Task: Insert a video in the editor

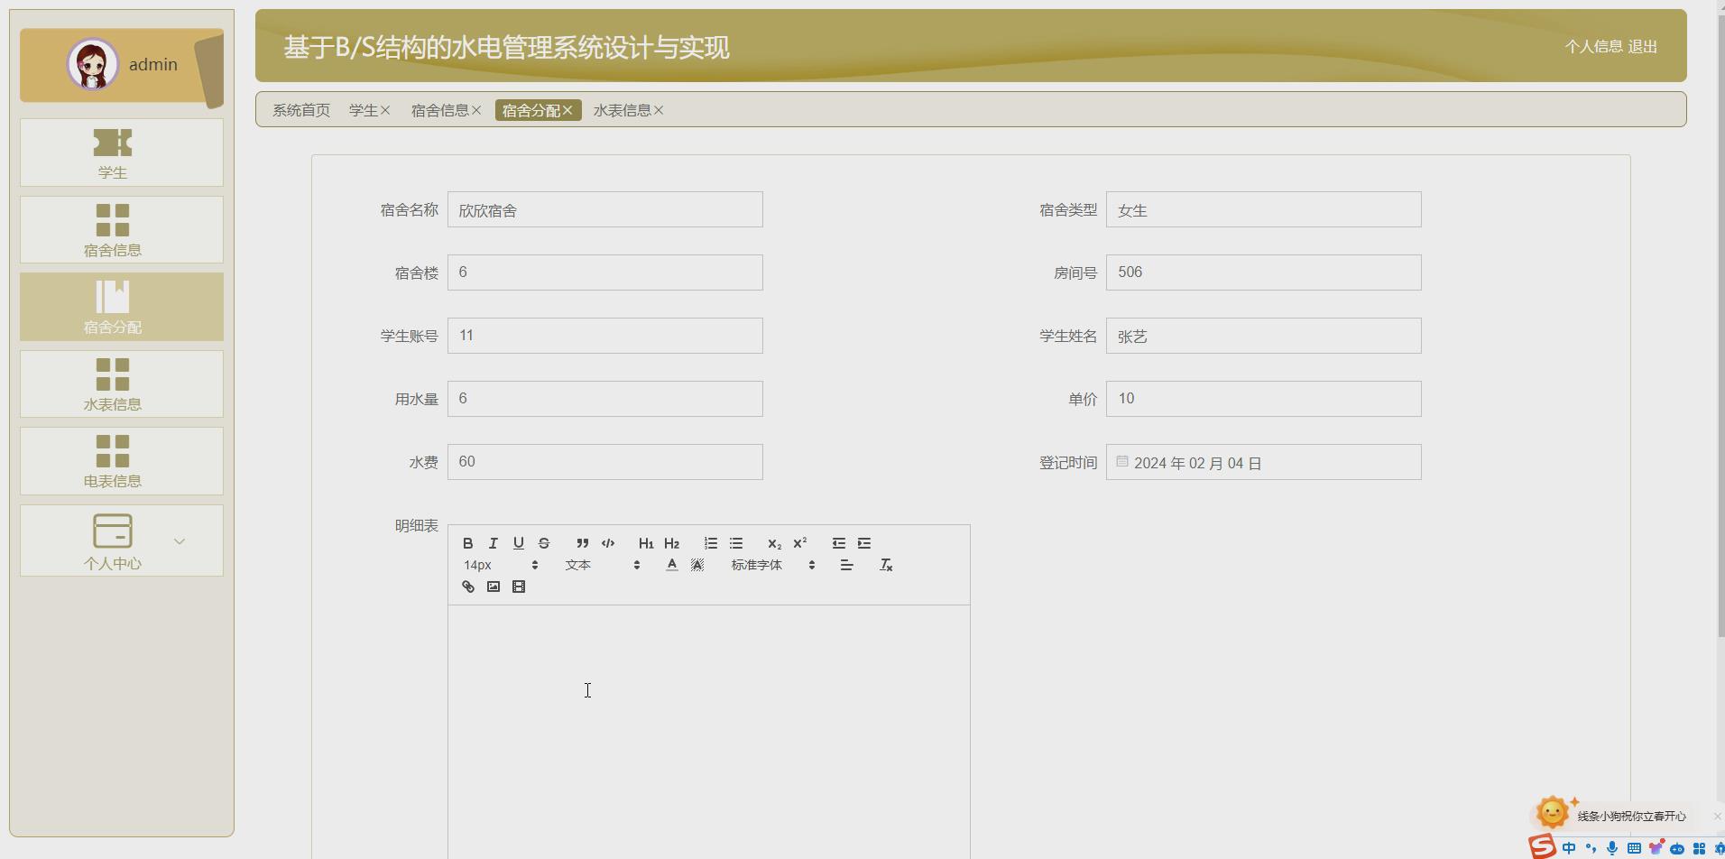Action: coord(518,587)
